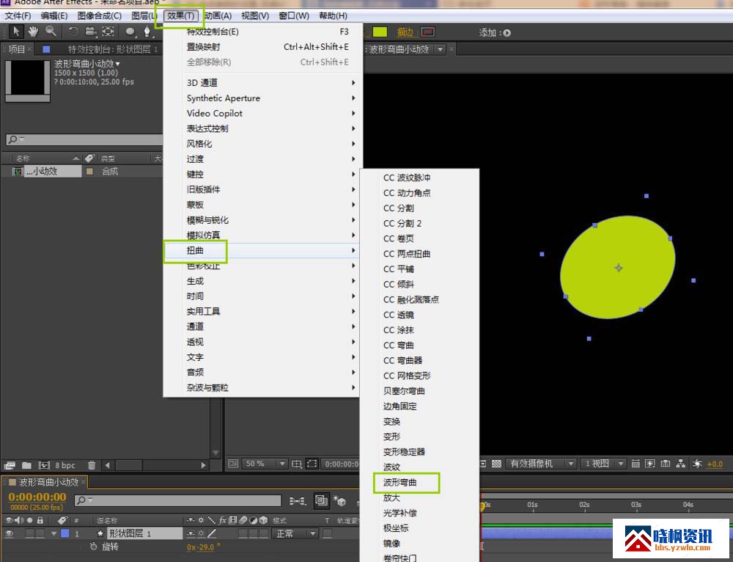The width and height of the screenshot is (733, 562).
Task: Click the Project panel search field
Action: click(x=84, y=139)
